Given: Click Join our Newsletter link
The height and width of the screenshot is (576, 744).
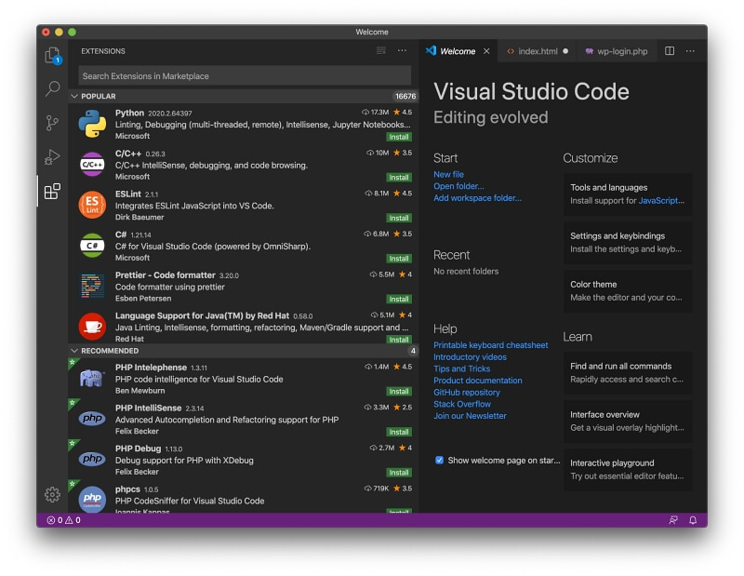Looking at the screenshot, I should coord(470,416).
